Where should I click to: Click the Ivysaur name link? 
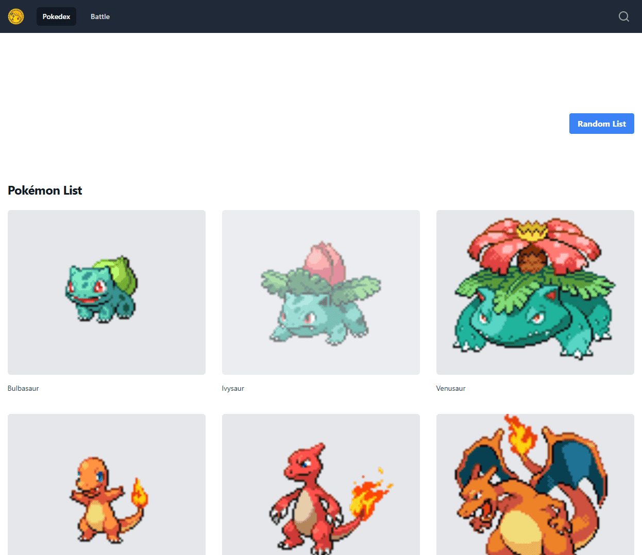(233, 388)
